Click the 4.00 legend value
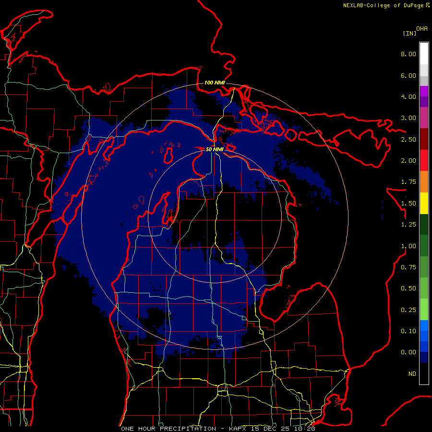The width and height of the screenshot is (432, 432). [408, 96]
